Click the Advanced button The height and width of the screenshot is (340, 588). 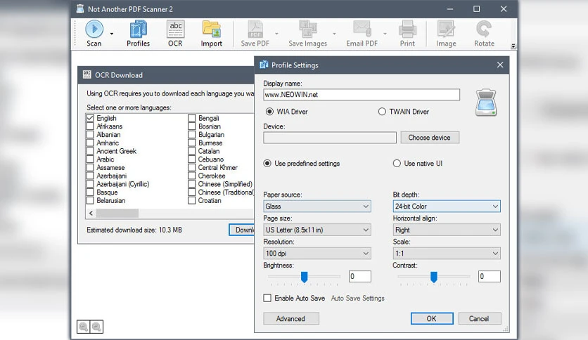click(x=291, y=319)
